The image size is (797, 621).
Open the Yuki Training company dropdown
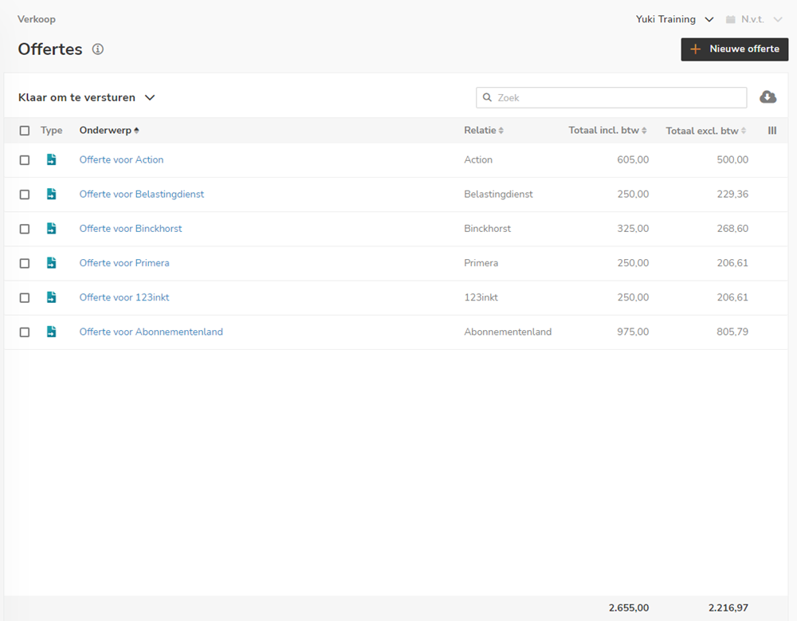tap(674, 19)
